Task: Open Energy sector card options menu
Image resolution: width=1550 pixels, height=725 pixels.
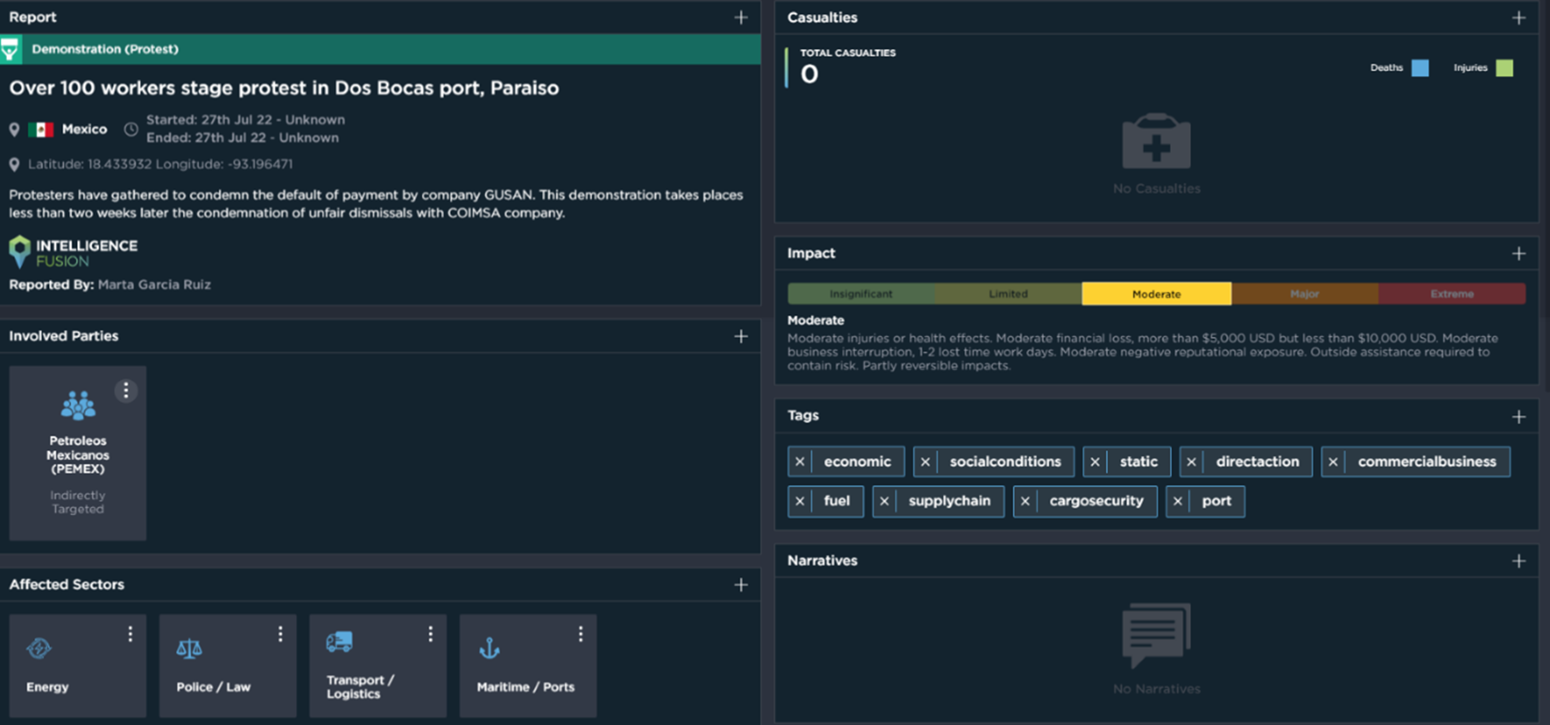Action: pos(130,634)
